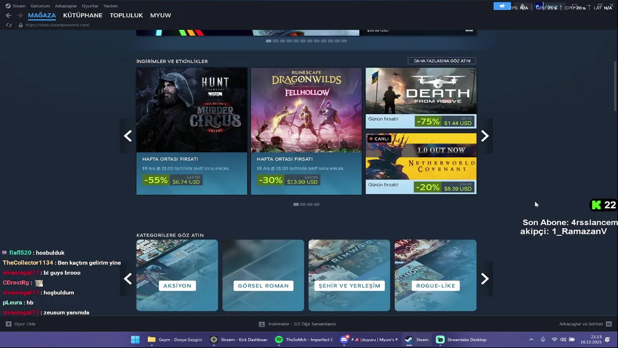Switch to the TOPLULUK tab

126,15
